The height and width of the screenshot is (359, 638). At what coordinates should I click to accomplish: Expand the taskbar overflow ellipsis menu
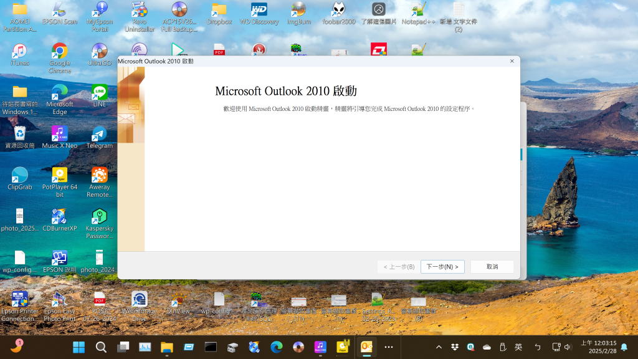(x=389, y=347)
